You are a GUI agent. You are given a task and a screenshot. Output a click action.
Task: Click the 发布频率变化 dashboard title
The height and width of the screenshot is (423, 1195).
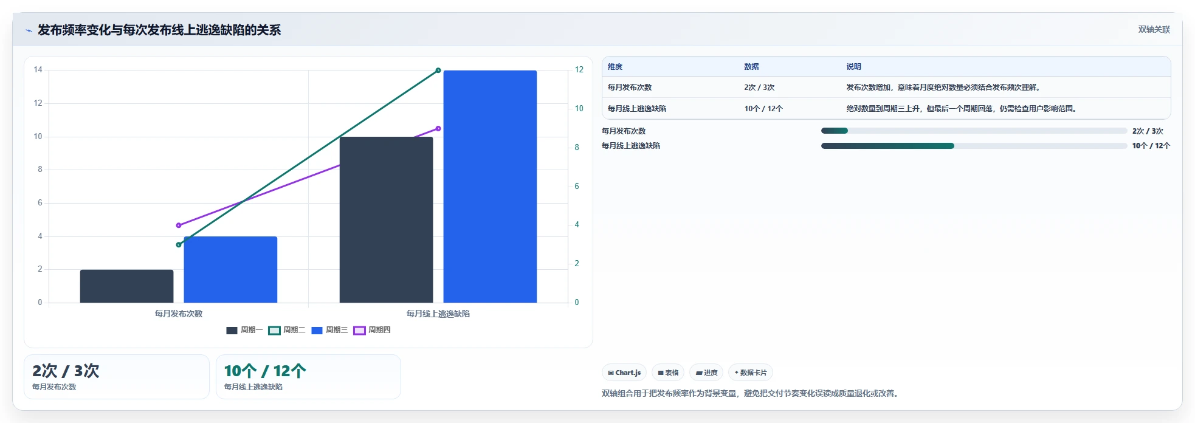[159, 30]
